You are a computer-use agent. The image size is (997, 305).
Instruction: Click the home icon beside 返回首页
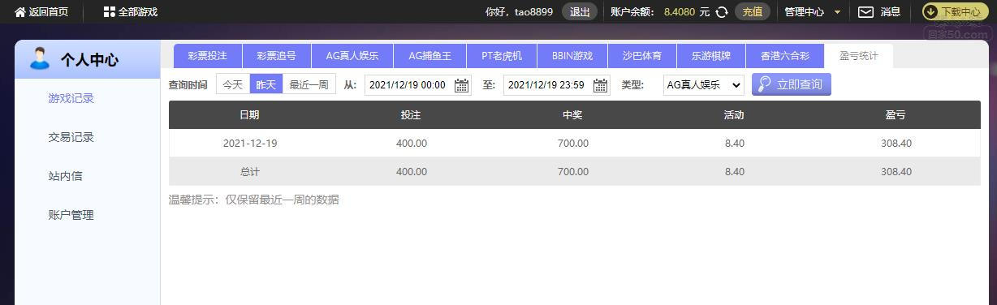[20, 12]
